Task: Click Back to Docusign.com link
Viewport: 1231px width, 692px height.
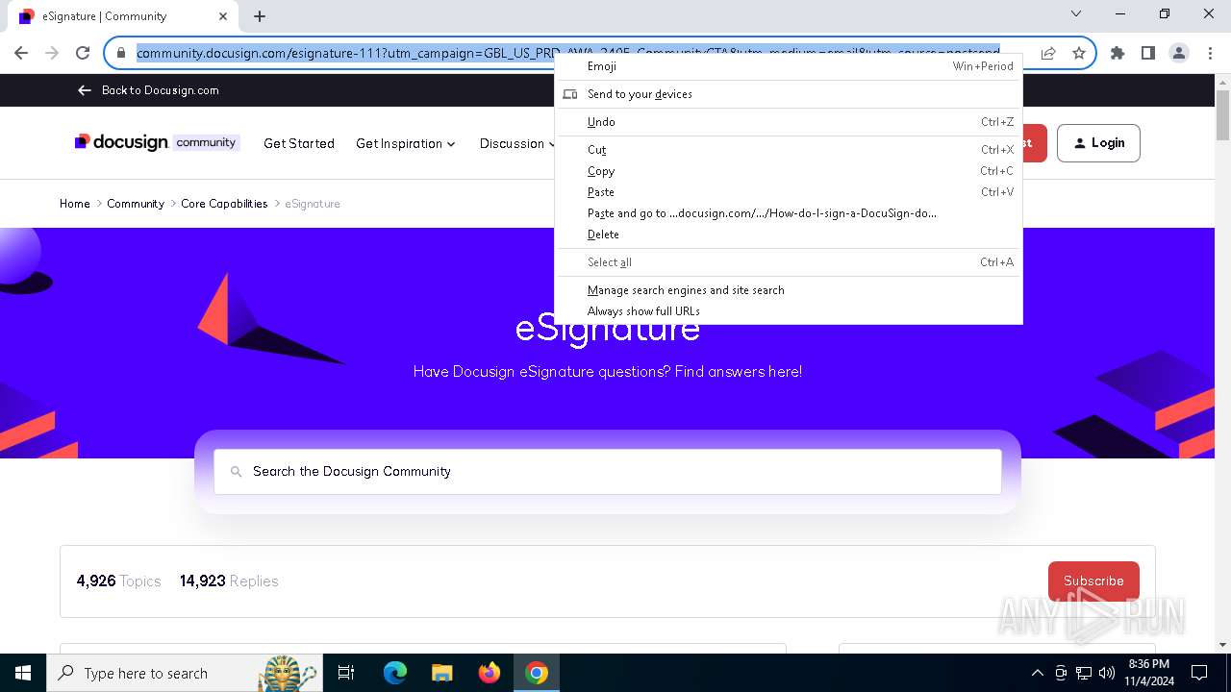Action: [148, 90]
